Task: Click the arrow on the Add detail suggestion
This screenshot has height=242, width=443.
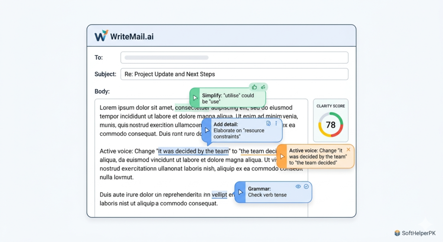Action: (x=207, y=130)
